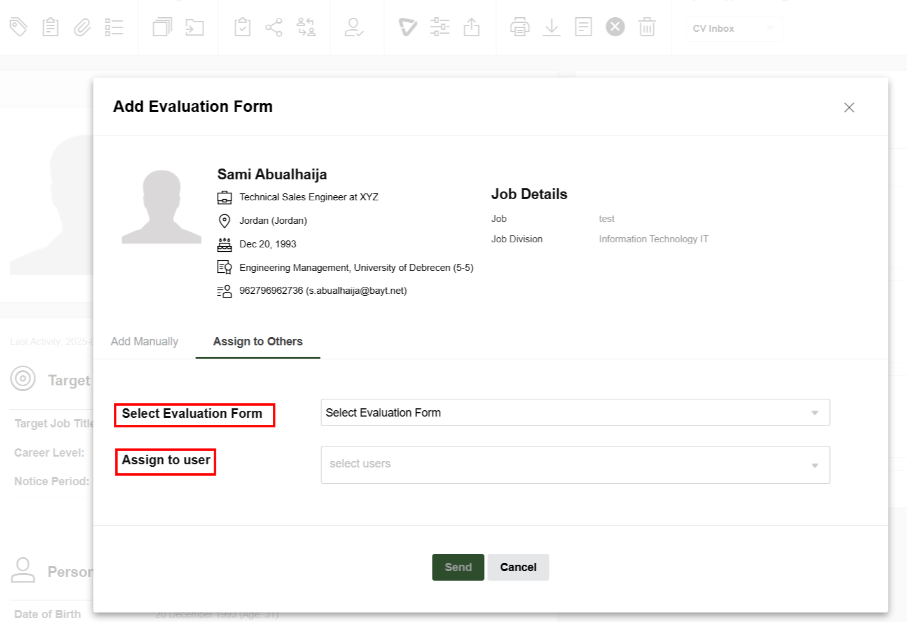Click the printer icon

(x=520, y=27)
